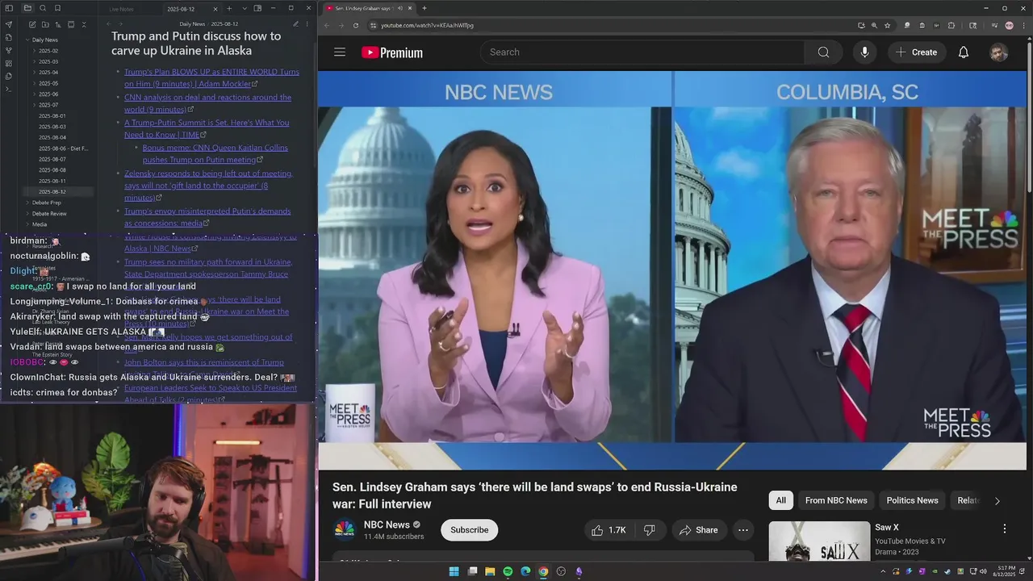Open Zelensky responds link
The image size is (1033, 581).
[208, 185]
